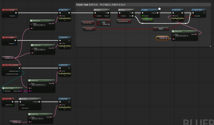Click the localization flag beside First Tick format
This screenshot has height=125, width=214.
[43, 119]
